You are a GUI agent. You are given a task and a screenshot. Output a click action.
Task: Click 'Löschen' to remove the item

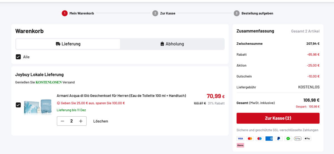click(x=100, y=121)
